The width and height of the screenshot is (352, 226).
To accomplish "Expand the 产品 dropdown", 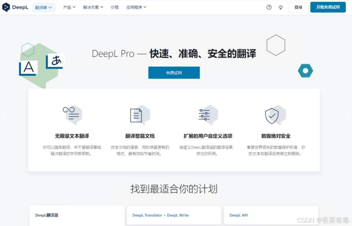I will click(x=69, y=7).
